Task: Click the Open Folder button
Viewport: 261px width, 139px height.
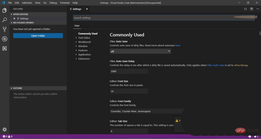Action: click(38, 36)
